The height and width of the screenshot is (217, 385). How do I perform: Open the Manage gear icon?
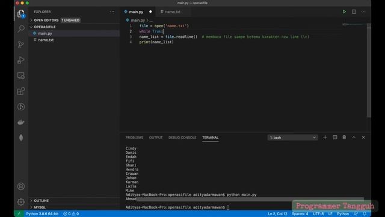pos(21,202)
